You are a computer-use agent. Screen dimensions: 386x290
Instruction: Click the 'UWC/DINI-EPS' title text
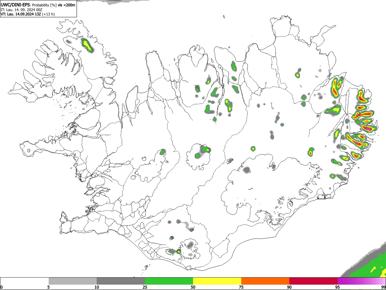15,5
